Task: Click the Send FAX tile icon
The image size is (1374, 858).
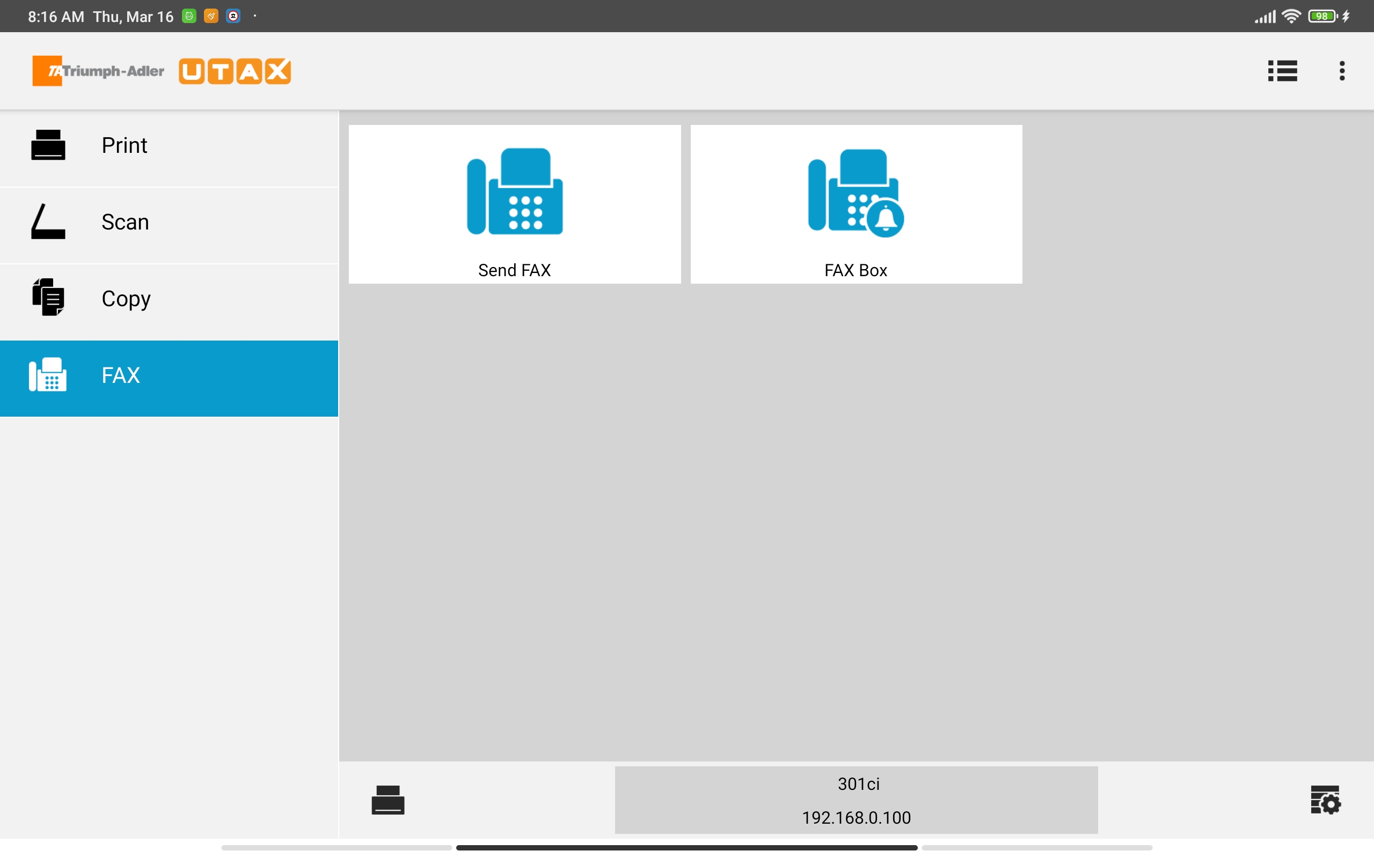Action: (514, 192)
